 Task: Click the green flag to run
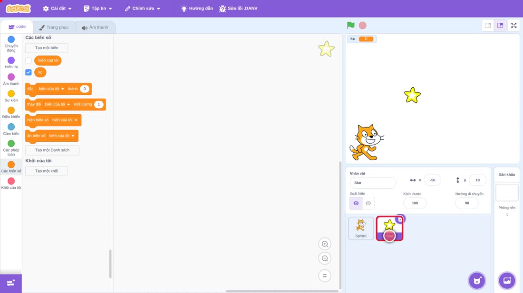350,25
